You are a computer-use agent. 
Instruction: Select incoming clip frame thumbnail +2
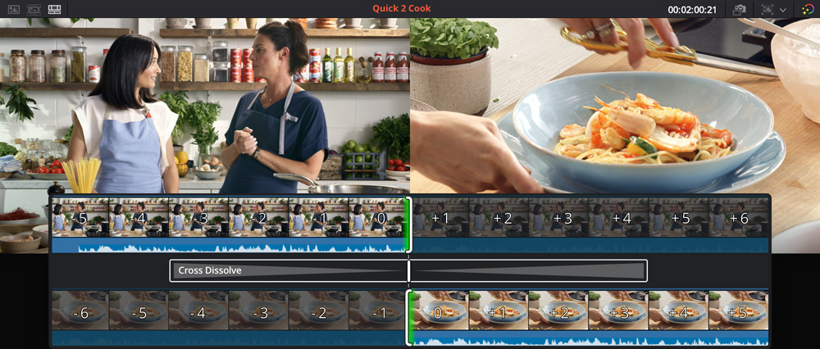(x=560, y=313)
